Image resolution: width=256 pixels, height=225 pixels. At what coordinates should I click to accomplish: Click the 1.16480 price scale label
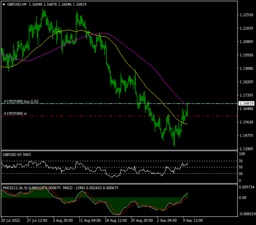point(246,108)
